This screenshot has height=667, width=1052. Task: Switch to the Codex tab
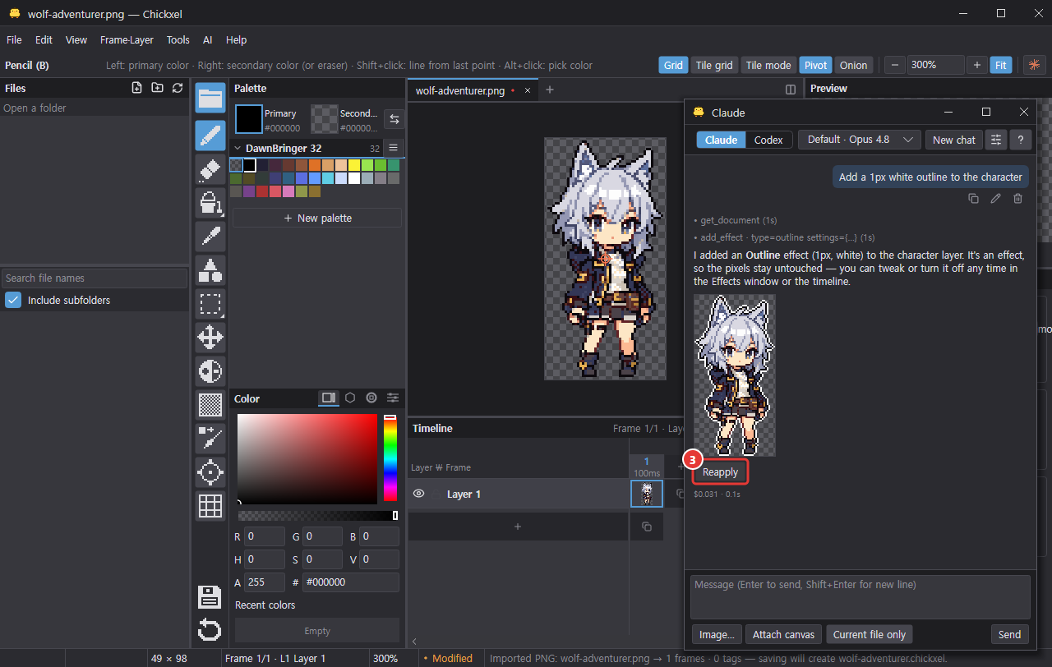click(768, 140)
